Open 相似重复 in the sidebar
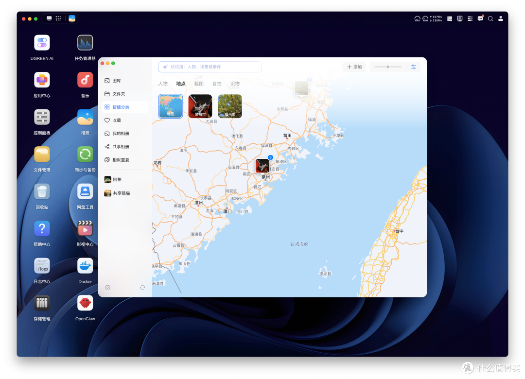Image resolution: width=525 pixels, height=379 pixels. click(125, 160)
